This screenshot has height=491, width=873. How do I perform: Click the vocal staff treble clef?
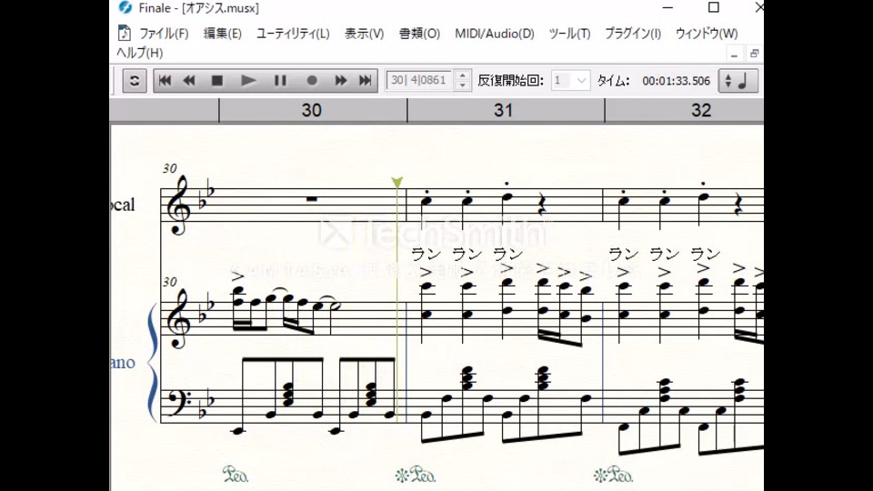click(180, 205)
